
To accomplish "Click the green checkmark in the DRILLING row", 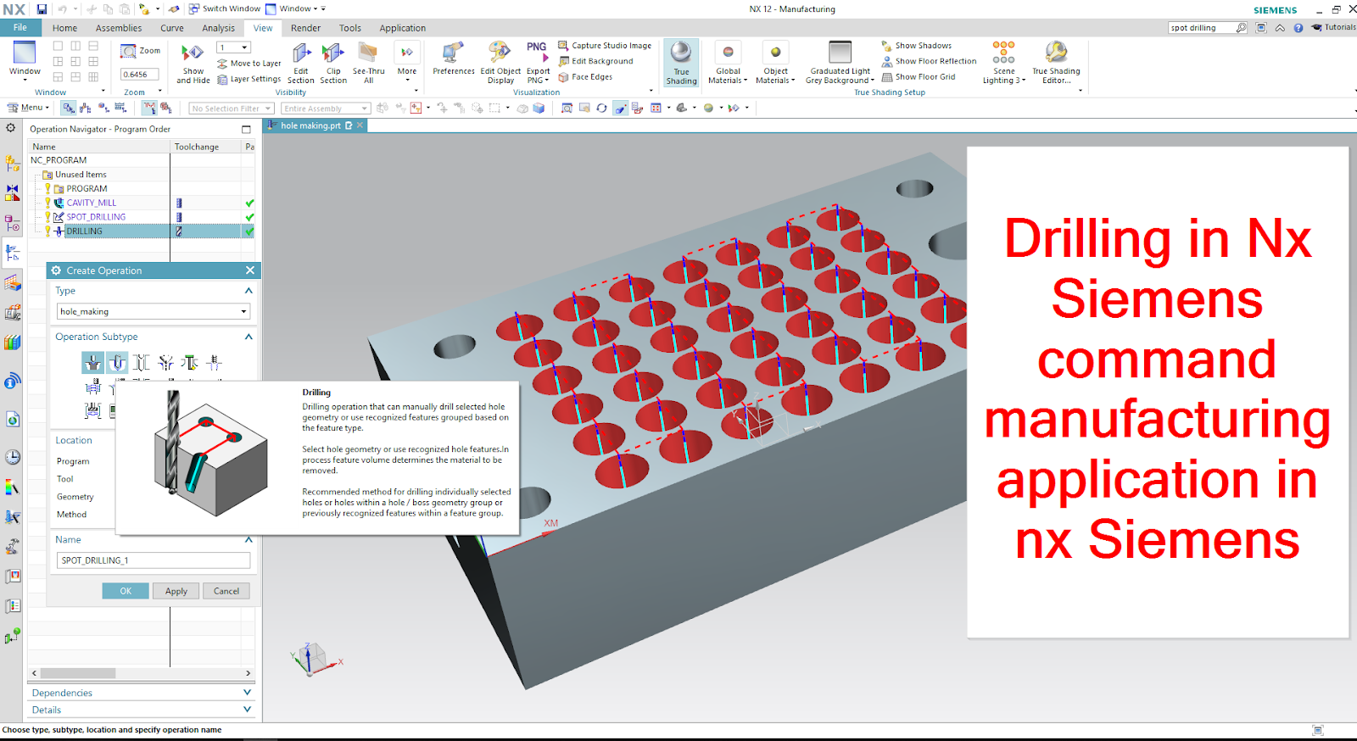I will pos(249,231).
